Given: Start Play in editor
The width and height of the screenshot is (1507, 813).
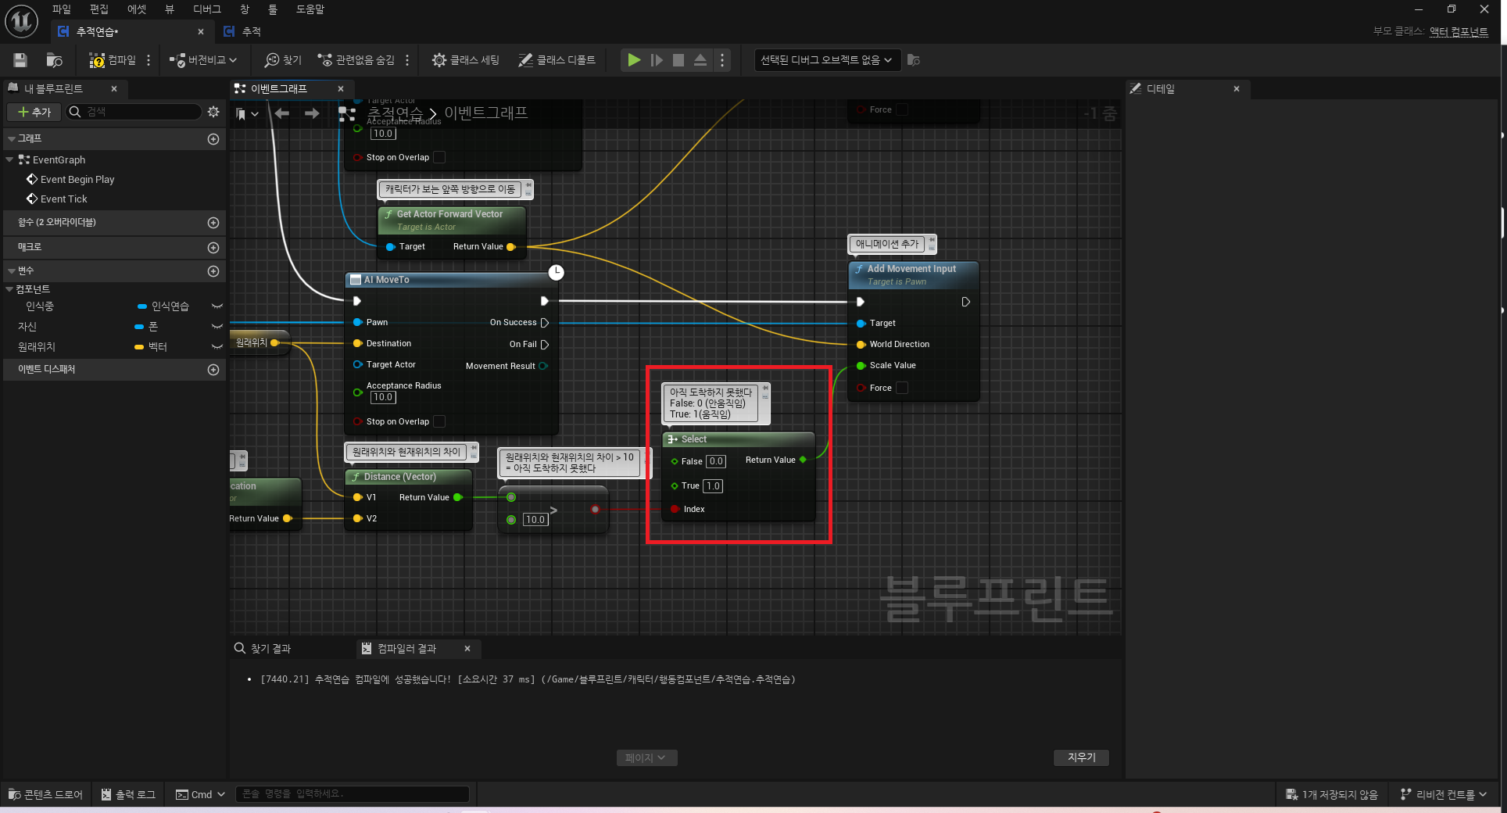Looking at the screenshot, I should pyautogui.click(x=634, y=60).
